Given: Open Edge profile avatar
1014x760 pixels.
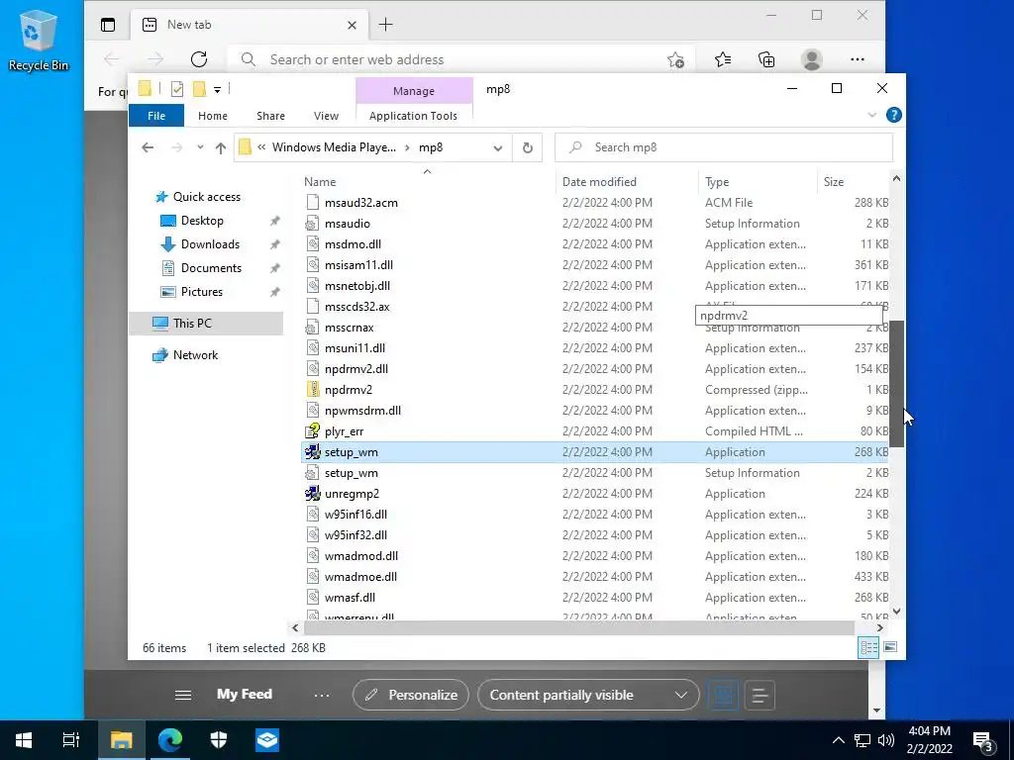Looking at the screenshot, I should tap(812, 59).
